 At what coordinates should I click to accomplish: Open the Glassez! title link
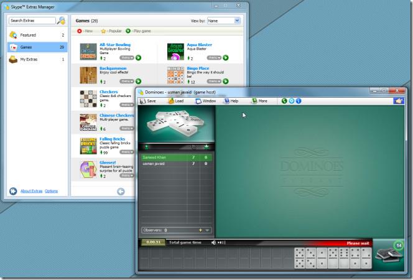click(108, 162)
